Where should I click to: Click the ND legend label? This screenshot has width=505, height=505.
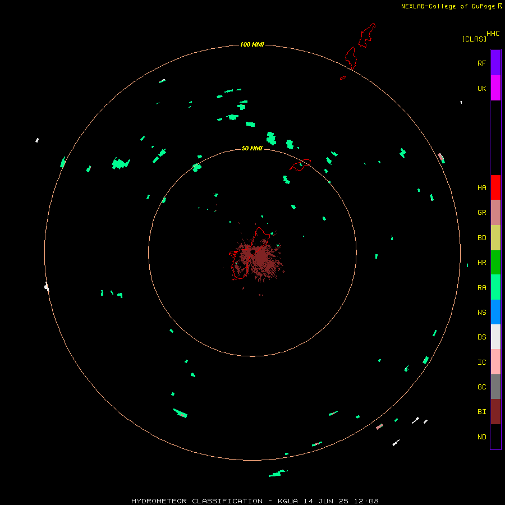[x=481, y=437]
